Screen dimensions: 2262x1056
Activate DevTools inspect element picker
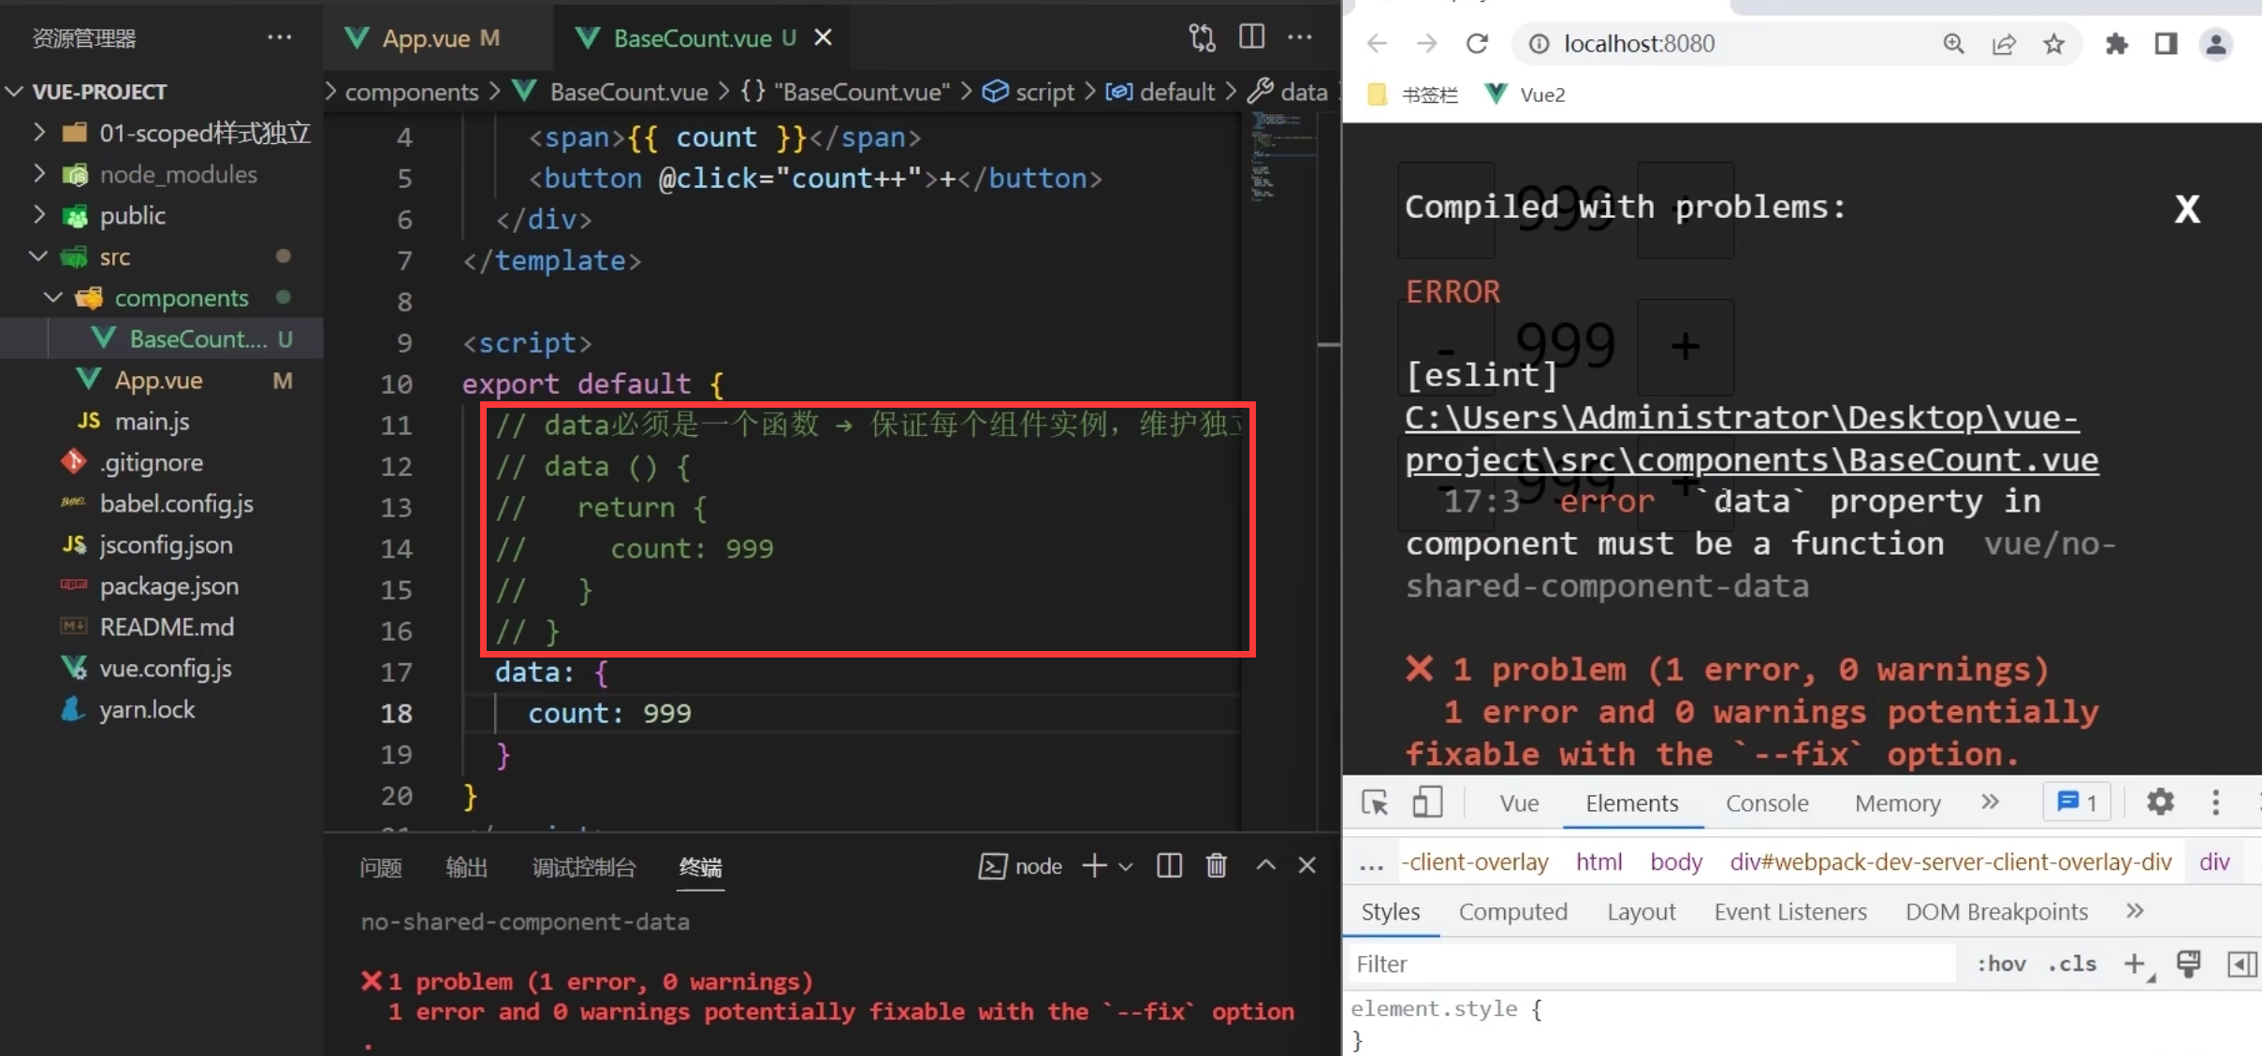[1375, 803]
